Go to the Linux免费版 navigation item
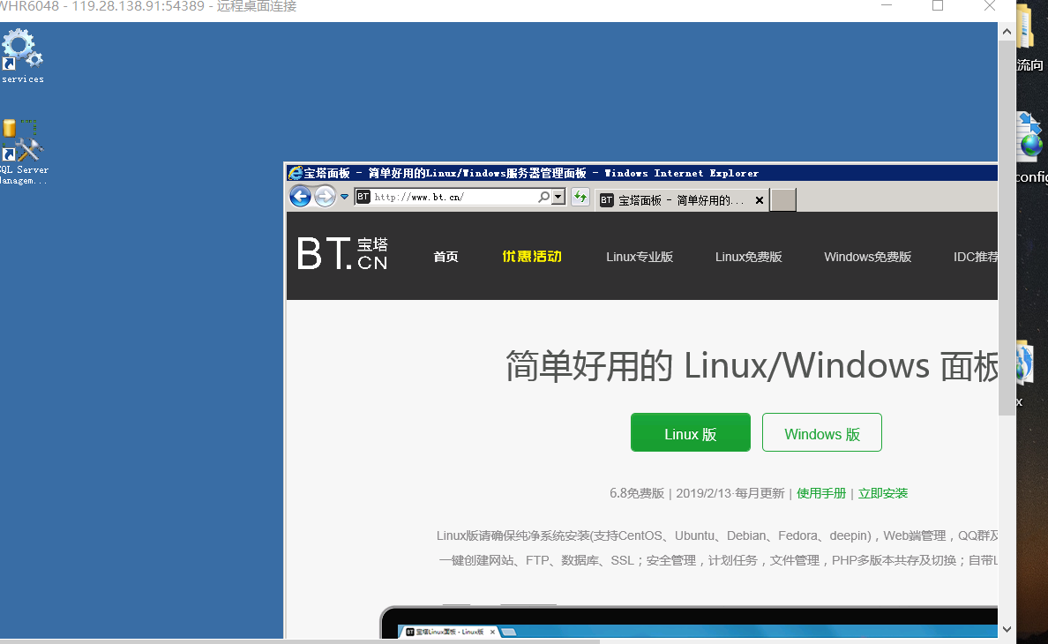 click(749, 257)
